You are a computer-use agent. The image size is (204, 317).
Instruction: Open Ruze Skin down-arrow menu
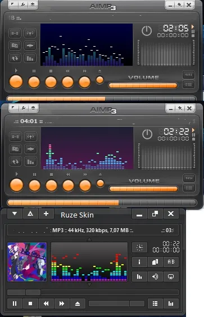pos(15,214)
